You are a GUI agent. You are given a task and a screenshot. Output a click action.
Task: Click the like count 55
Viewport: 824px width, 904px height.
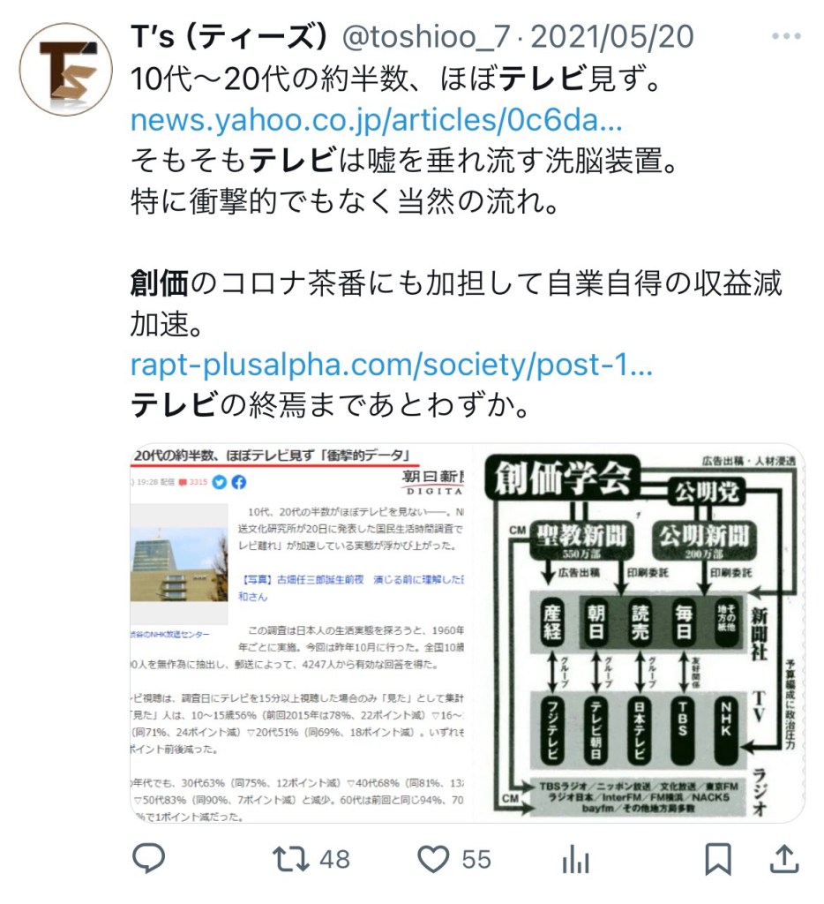click(476, 860)
